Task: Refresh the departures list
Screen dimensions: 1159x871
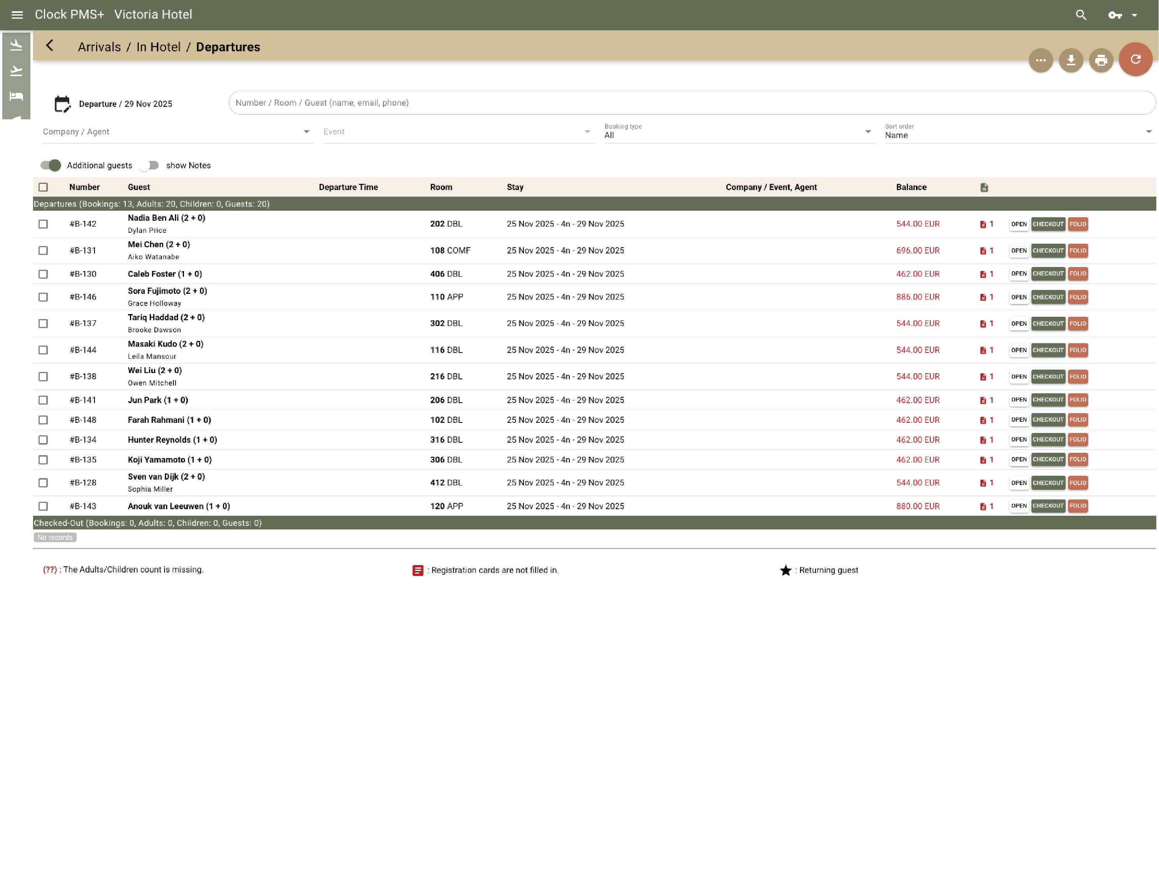Action: pyautogui.click(x=1135, y=59)
